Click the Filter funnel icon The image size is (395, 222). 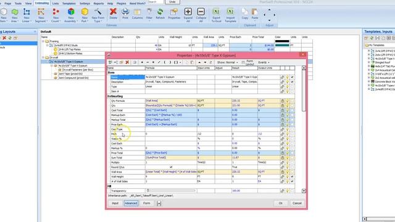(149, 11)
